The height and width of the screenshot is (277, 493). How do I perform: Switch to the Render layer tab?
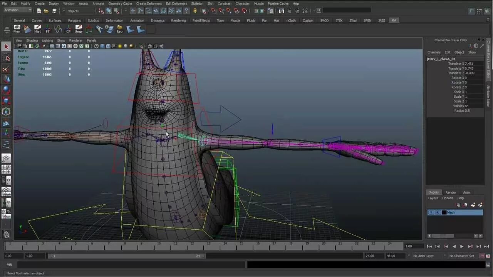[451, 192]
